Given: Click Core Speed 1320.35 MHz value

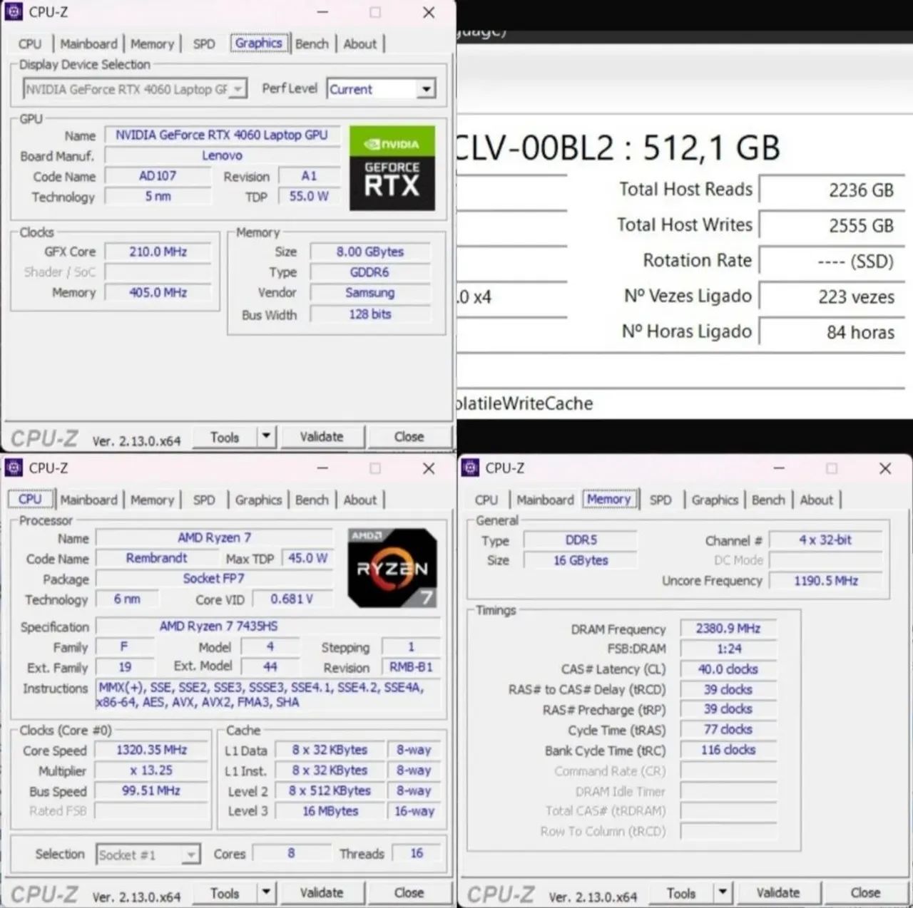Looking at the screenshot, I should [x=152, y=750].
